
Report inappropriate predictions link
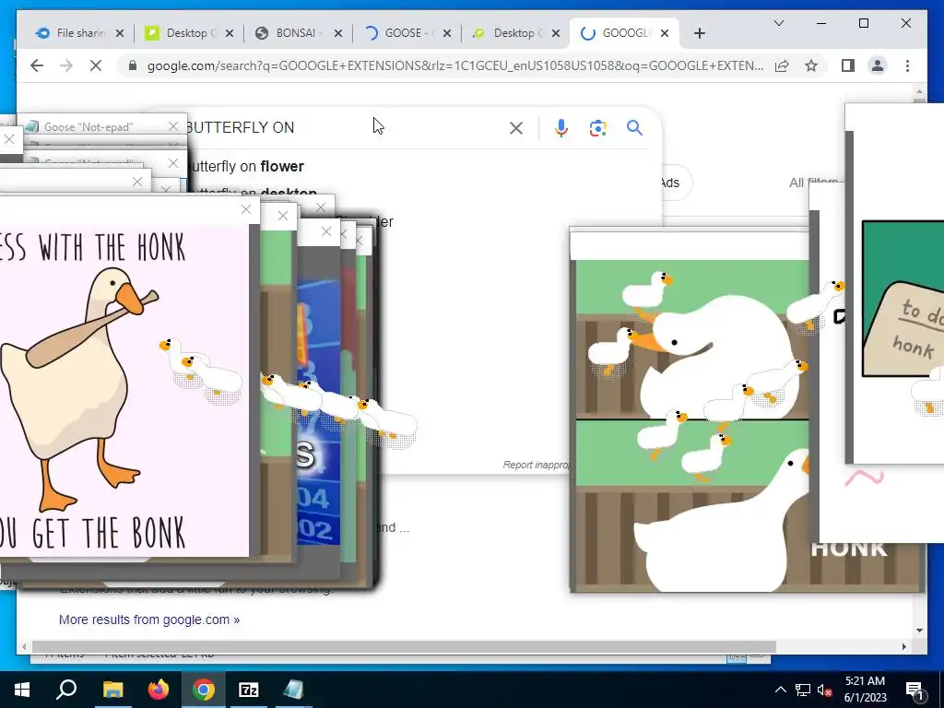pyautogui.click(x=536, y=465)
